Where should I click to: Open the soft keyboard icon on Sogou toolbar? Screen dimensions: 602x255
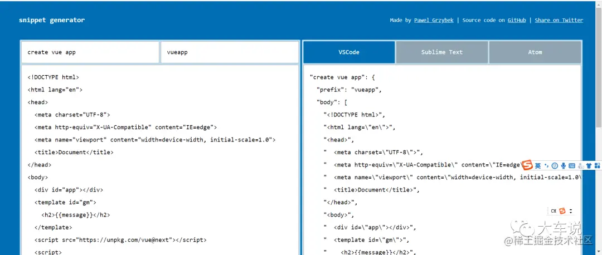click(572, 166)
